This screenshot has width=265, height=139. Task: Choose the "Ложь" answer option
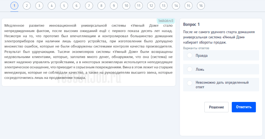[x=221, y=69]
